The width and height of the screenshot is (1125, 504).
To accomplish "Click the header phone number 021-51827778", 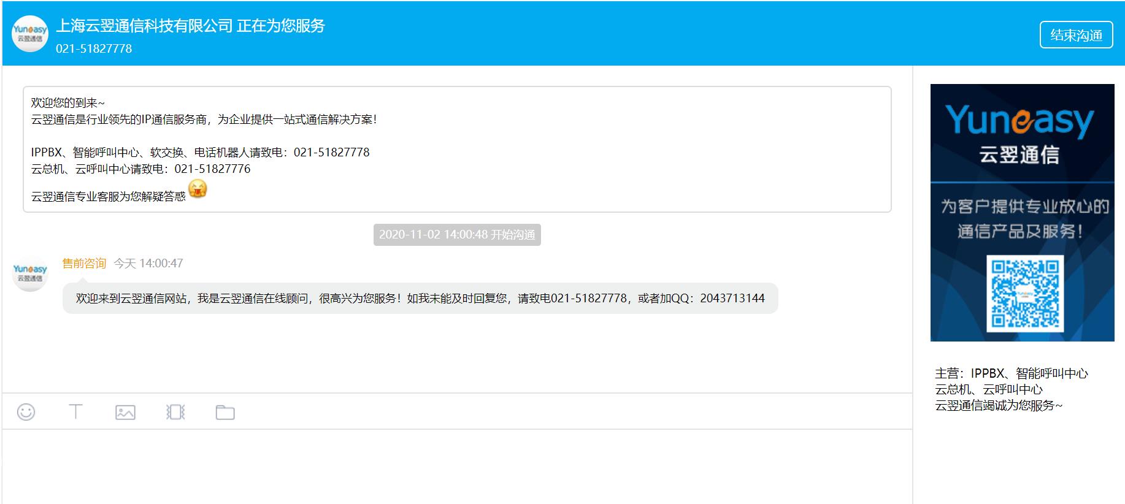I will tap(94, 48).
